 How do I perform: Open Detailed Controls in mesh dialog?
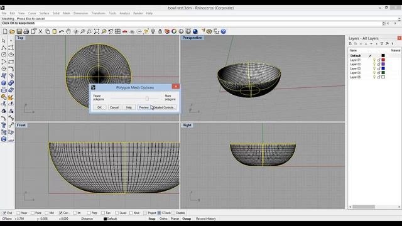coord(164,107)
